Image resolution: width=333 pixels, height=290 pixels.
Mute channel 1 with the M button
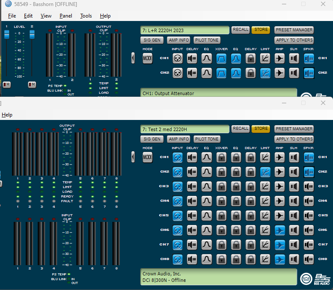click(x=6, y=84)
